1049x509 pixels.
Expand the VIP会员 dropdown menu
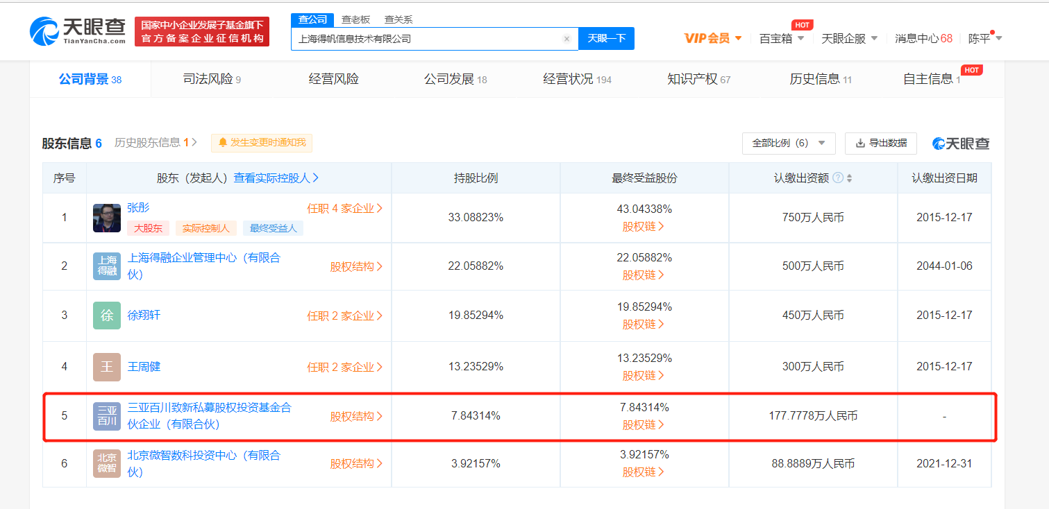click(x=713, y=38)
